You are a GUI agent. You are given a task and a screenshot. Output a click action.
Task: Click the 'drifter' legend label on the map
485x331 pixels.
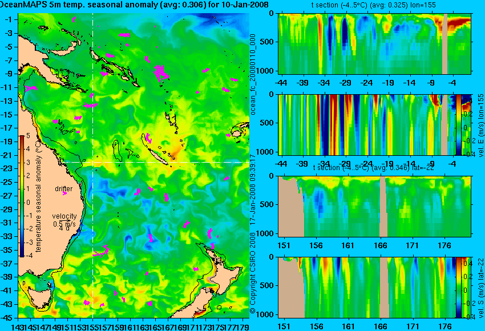point(64,189)
